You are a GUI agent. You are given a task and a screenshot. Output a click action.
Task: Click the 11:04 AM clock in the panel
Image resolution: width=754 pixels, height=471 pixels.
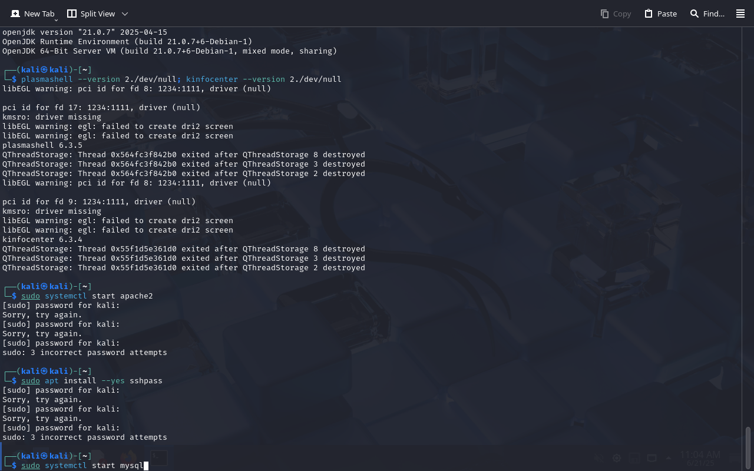pyautogui.click(x=700, y=455)
